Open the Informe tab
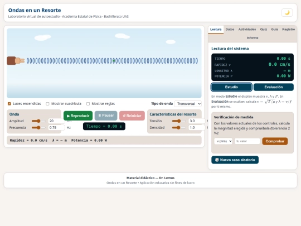 [x=253, y=38]
